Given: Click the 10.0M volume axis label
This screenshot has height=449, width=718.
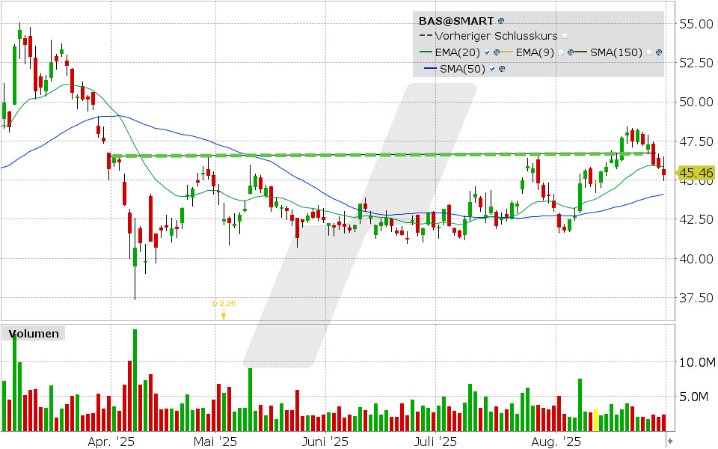Looking at the screenshot, I should (697, 362).
